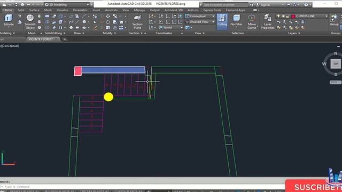Screen dimensions: 342x192
Task: Select the Move modify tool
Action: pyautogui.click(x=108, y=17)
